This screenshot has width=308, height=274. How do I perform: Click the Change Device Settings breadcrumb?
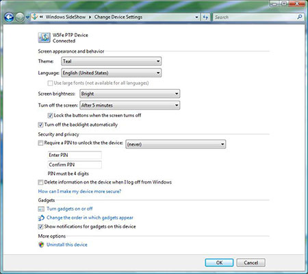118,17
